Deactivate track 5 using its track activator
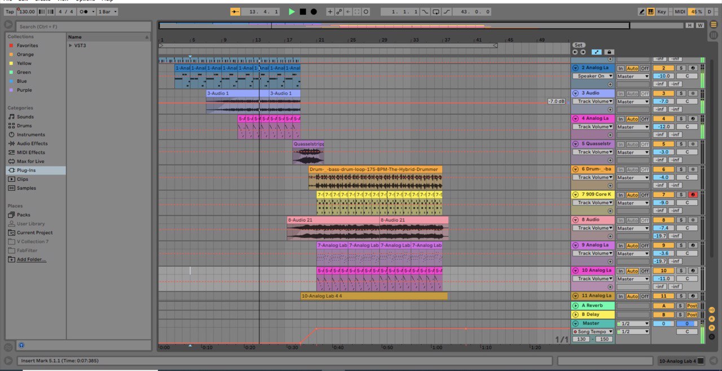The width and height of the screenshot is (722, 371). point(664,144)
